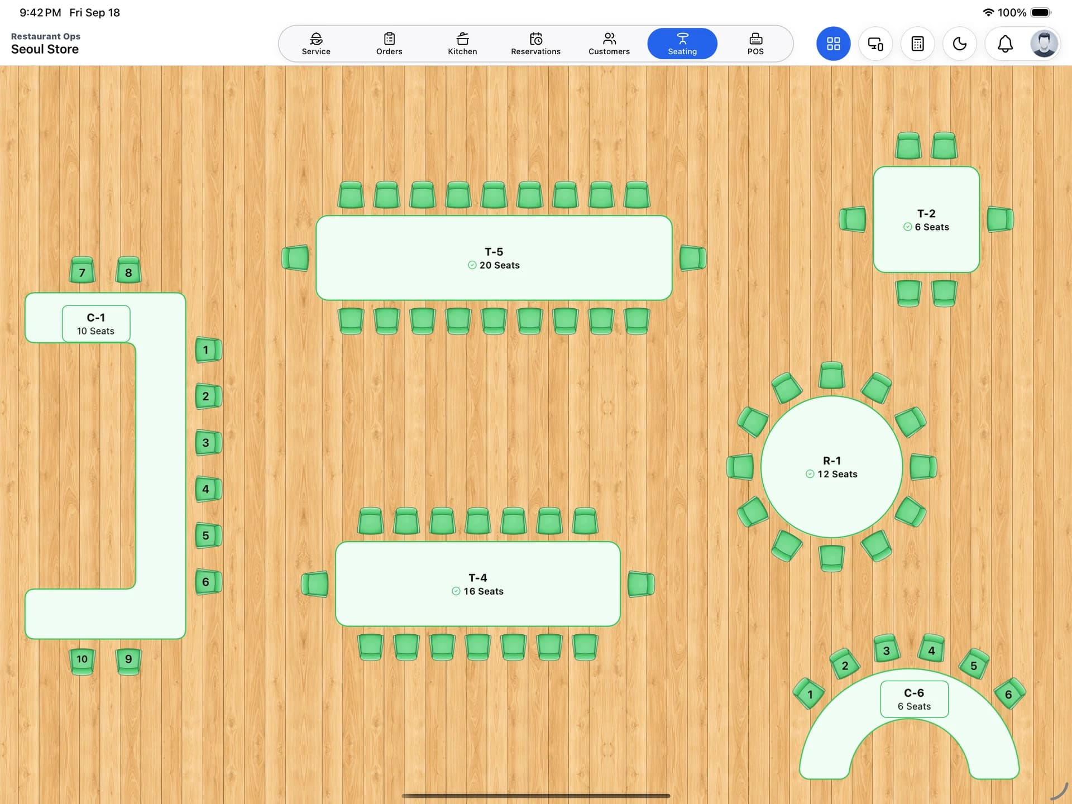Select seat 6 at curved counter C-6
This screenshot has width=1072, height=804.
coord(1009,693)
